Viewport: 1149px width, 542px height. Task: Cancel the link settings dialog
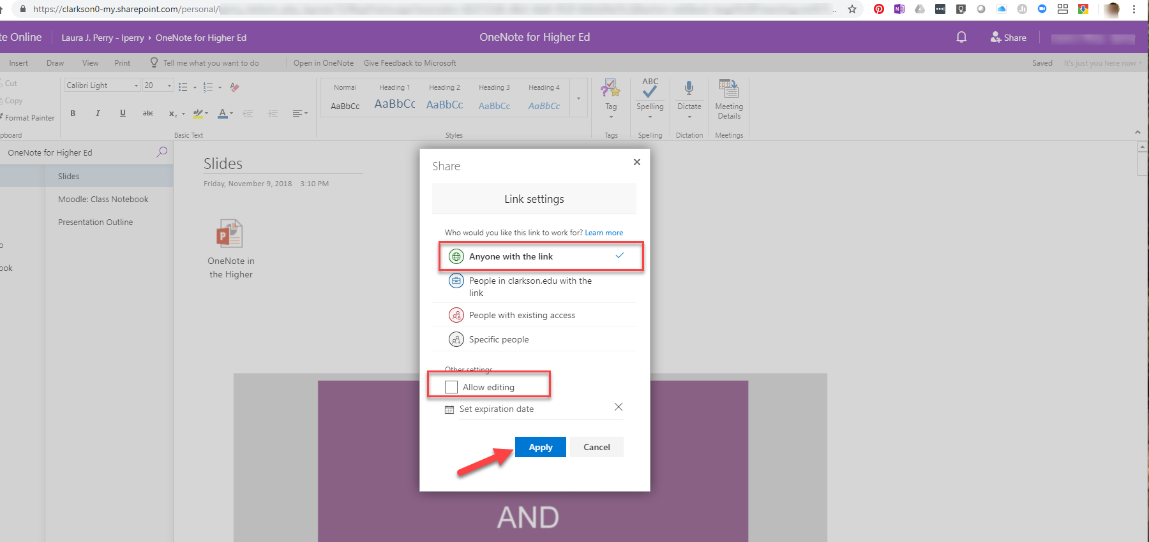tap(597, 447)
